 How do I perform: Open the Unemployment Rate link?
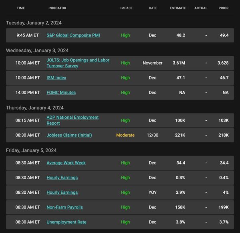coord(66,222)
